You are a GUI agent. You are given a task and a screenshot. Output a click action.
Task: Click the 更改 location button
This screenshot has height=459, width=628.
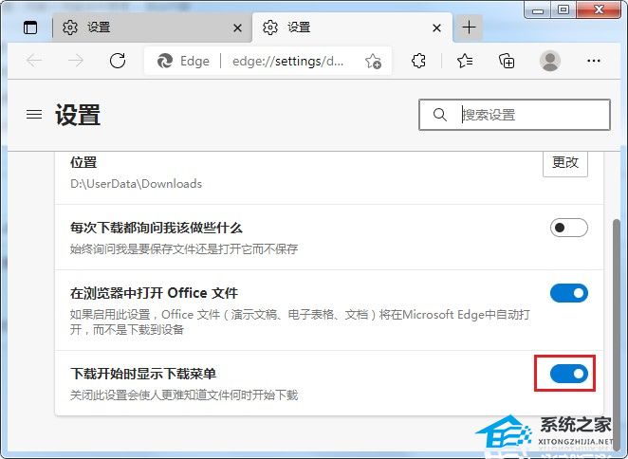[565, 162]
